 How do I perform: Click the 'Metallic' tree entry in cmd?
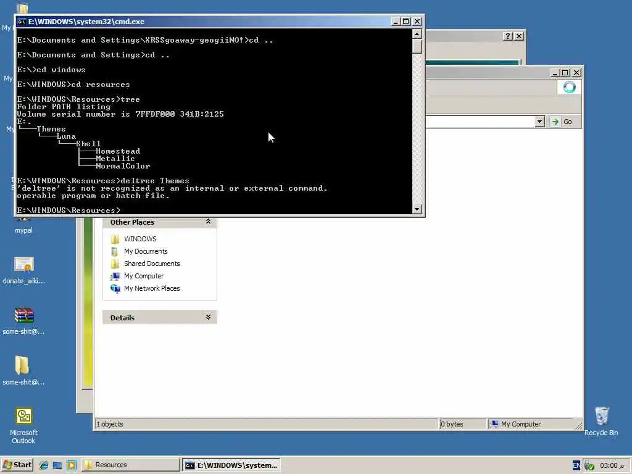[115, 159]
